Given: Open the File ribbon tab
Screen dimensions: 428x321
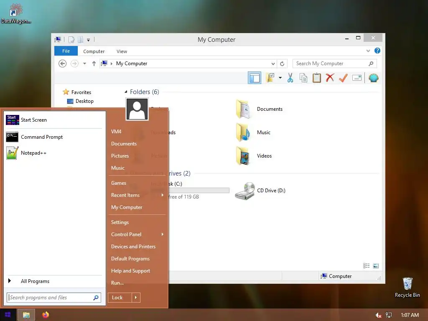Looking at the screenshot, I should [66, 51].
